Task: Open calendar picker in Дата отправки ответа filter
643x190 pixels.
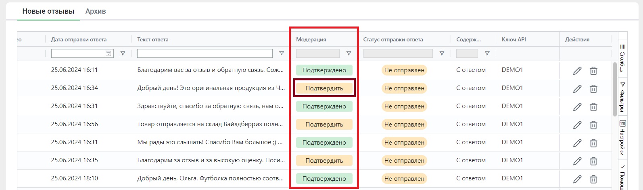Action: 109,53
